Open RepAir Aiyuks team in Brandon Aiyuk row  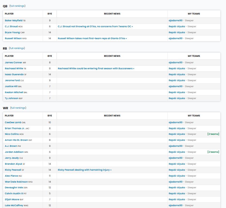[x=177, y=164]
